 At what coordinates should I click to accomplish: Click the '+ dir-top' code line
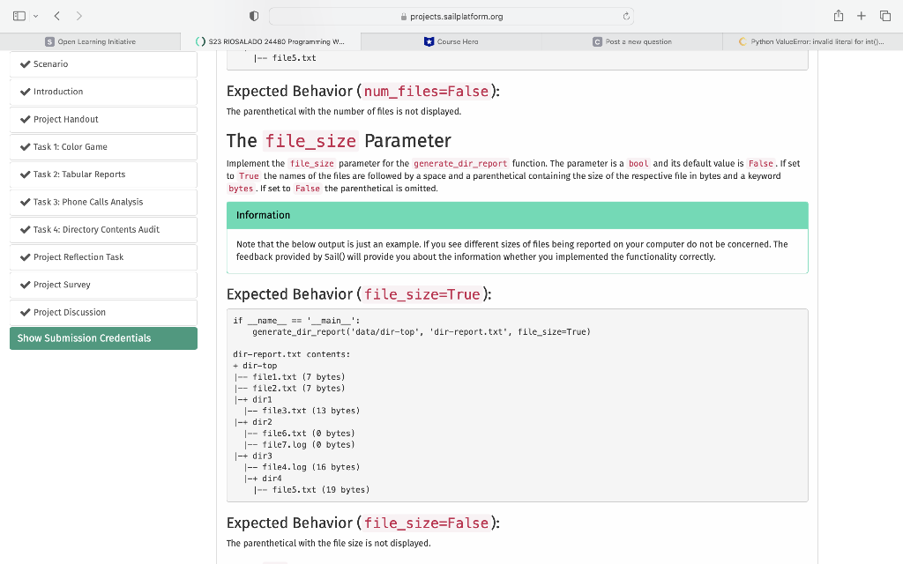pyautogui.click(x=255, y=366)
